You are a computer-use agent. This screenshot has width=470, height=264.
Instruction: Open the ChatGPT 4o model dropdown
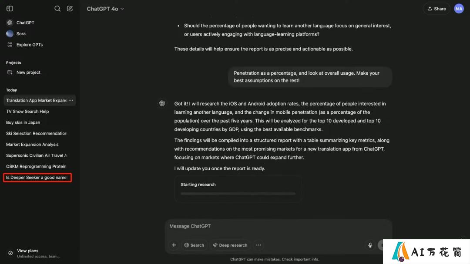(x=105, y=9)
